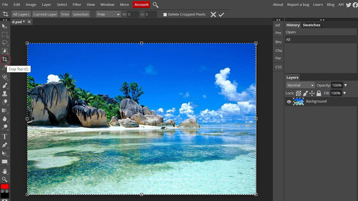This screenshot has width=358, height=201.
Task: Open the Free crop ratio dropdown
Action: 108,14
